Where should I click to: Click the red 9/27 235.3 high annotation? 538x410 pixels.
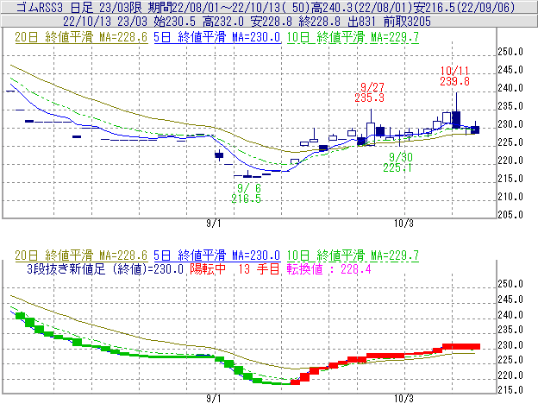370,92
